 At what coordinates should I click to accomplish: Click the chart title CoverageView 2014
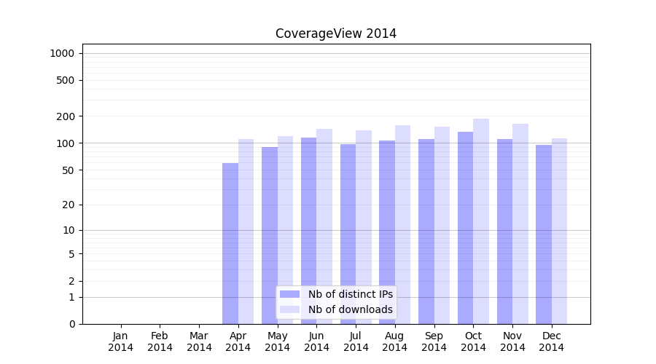pyautogui.click(x=336, y=33)
